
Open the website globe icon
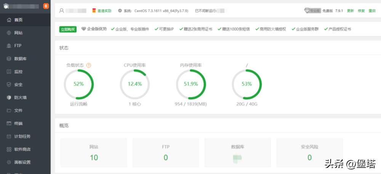9,33
